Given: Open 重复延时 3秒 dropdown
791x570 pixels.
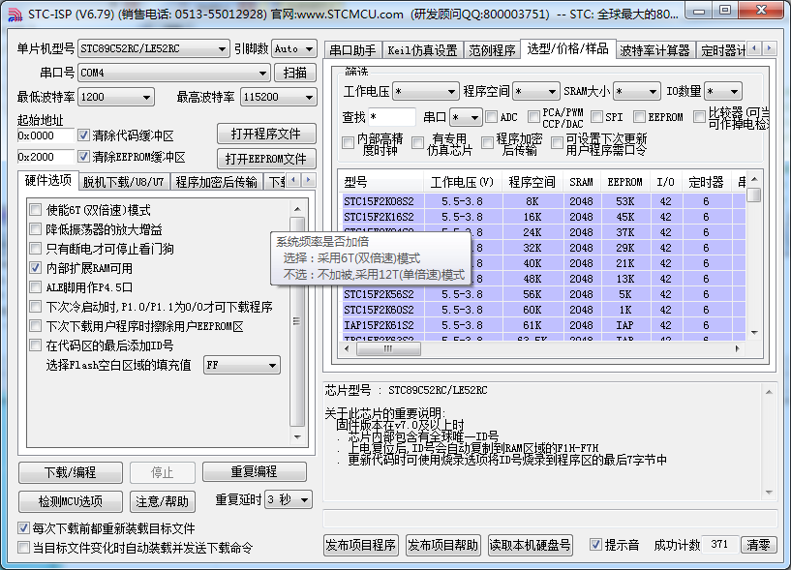Looking at the screenshot, I should [289, 500].
